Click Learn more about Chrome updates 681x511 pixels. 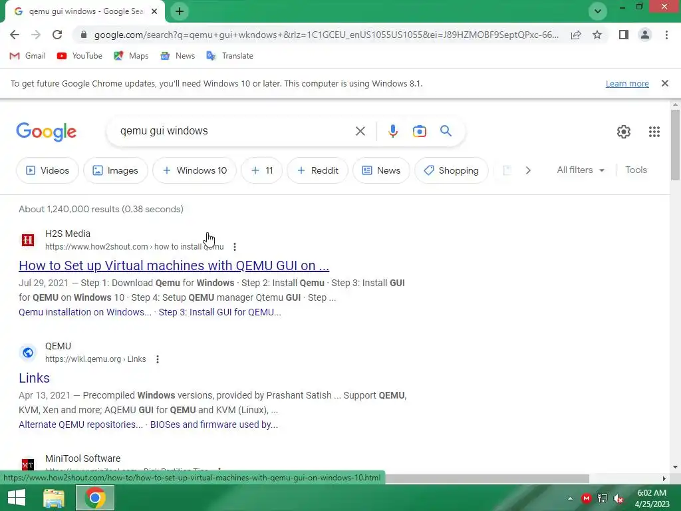pyautogui.click(x=627, y=83)
